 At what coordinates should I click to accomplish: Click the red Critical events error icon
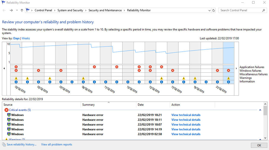pyautogui.click(x=6, y=110)
